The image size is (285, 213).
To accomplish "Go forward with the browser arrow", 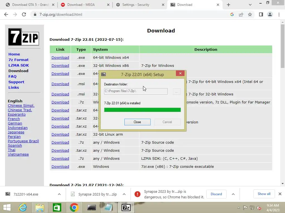I will click(15, 14).
